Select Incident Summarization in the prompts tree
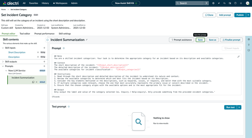Image resolution: width=252 pixels, height=138 pixels. click(x=23, y=78)
